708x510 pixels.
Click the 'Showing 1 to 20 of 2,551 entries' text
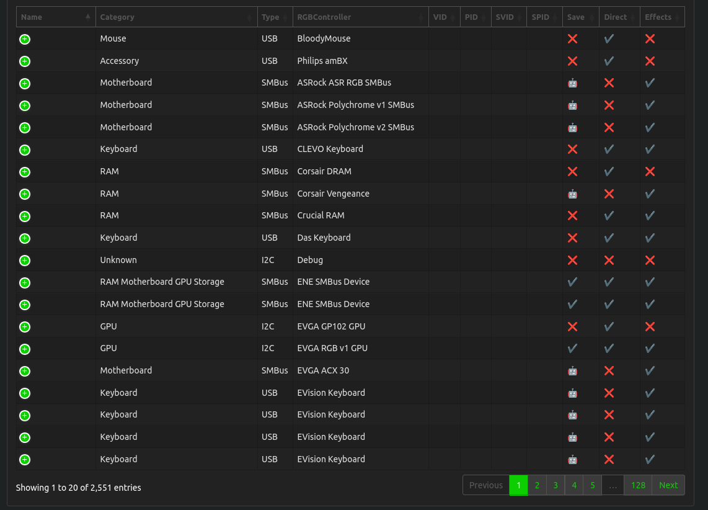click(79, 488)
